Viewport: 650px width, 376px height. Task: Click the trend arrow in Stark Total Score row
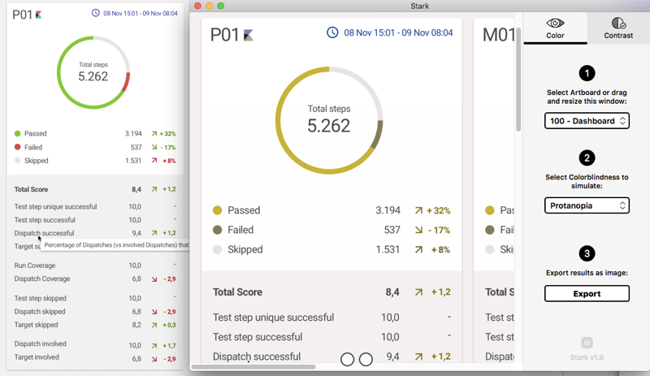[418, 292]
